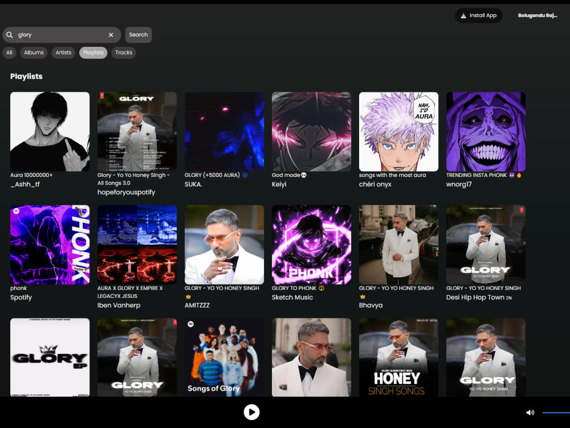The width and height of the screenshot is (570, 428).
Task: Mute with the speaker volume icon
Action: click(x=530, y=413)
